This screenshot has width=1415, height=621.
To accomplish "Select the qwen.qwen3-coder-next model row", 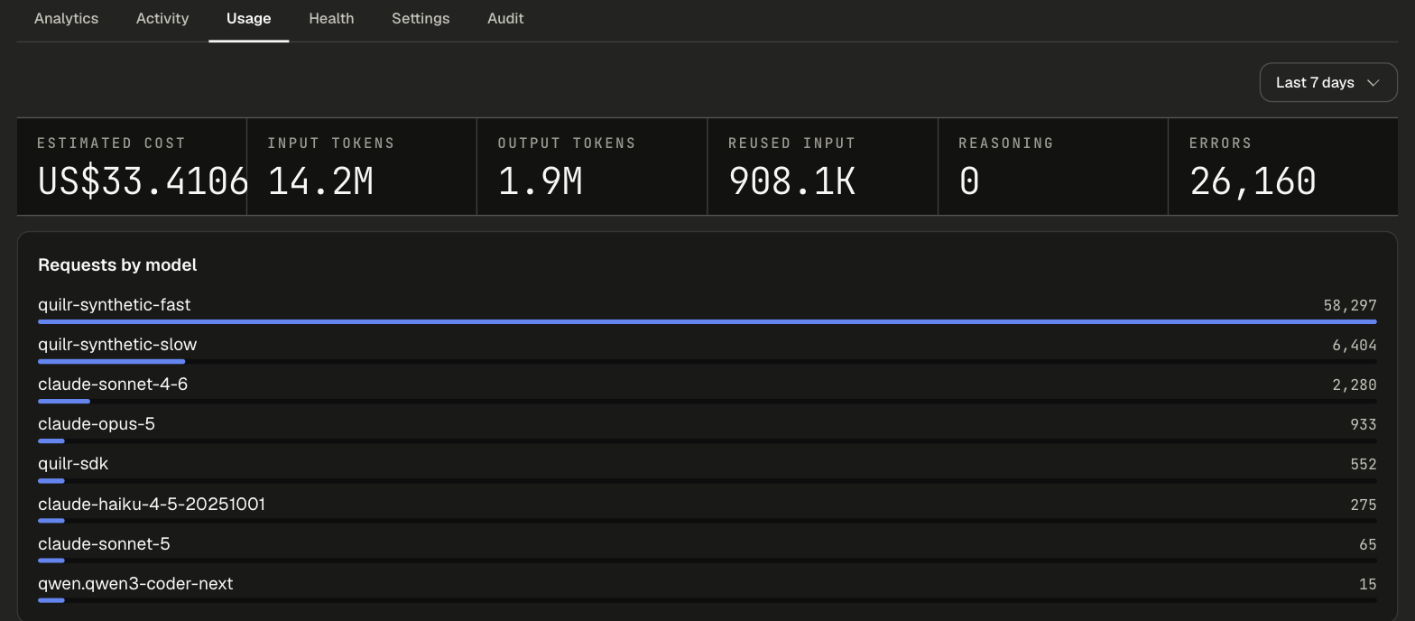I will pyautogui.click(x=707, y=588).
